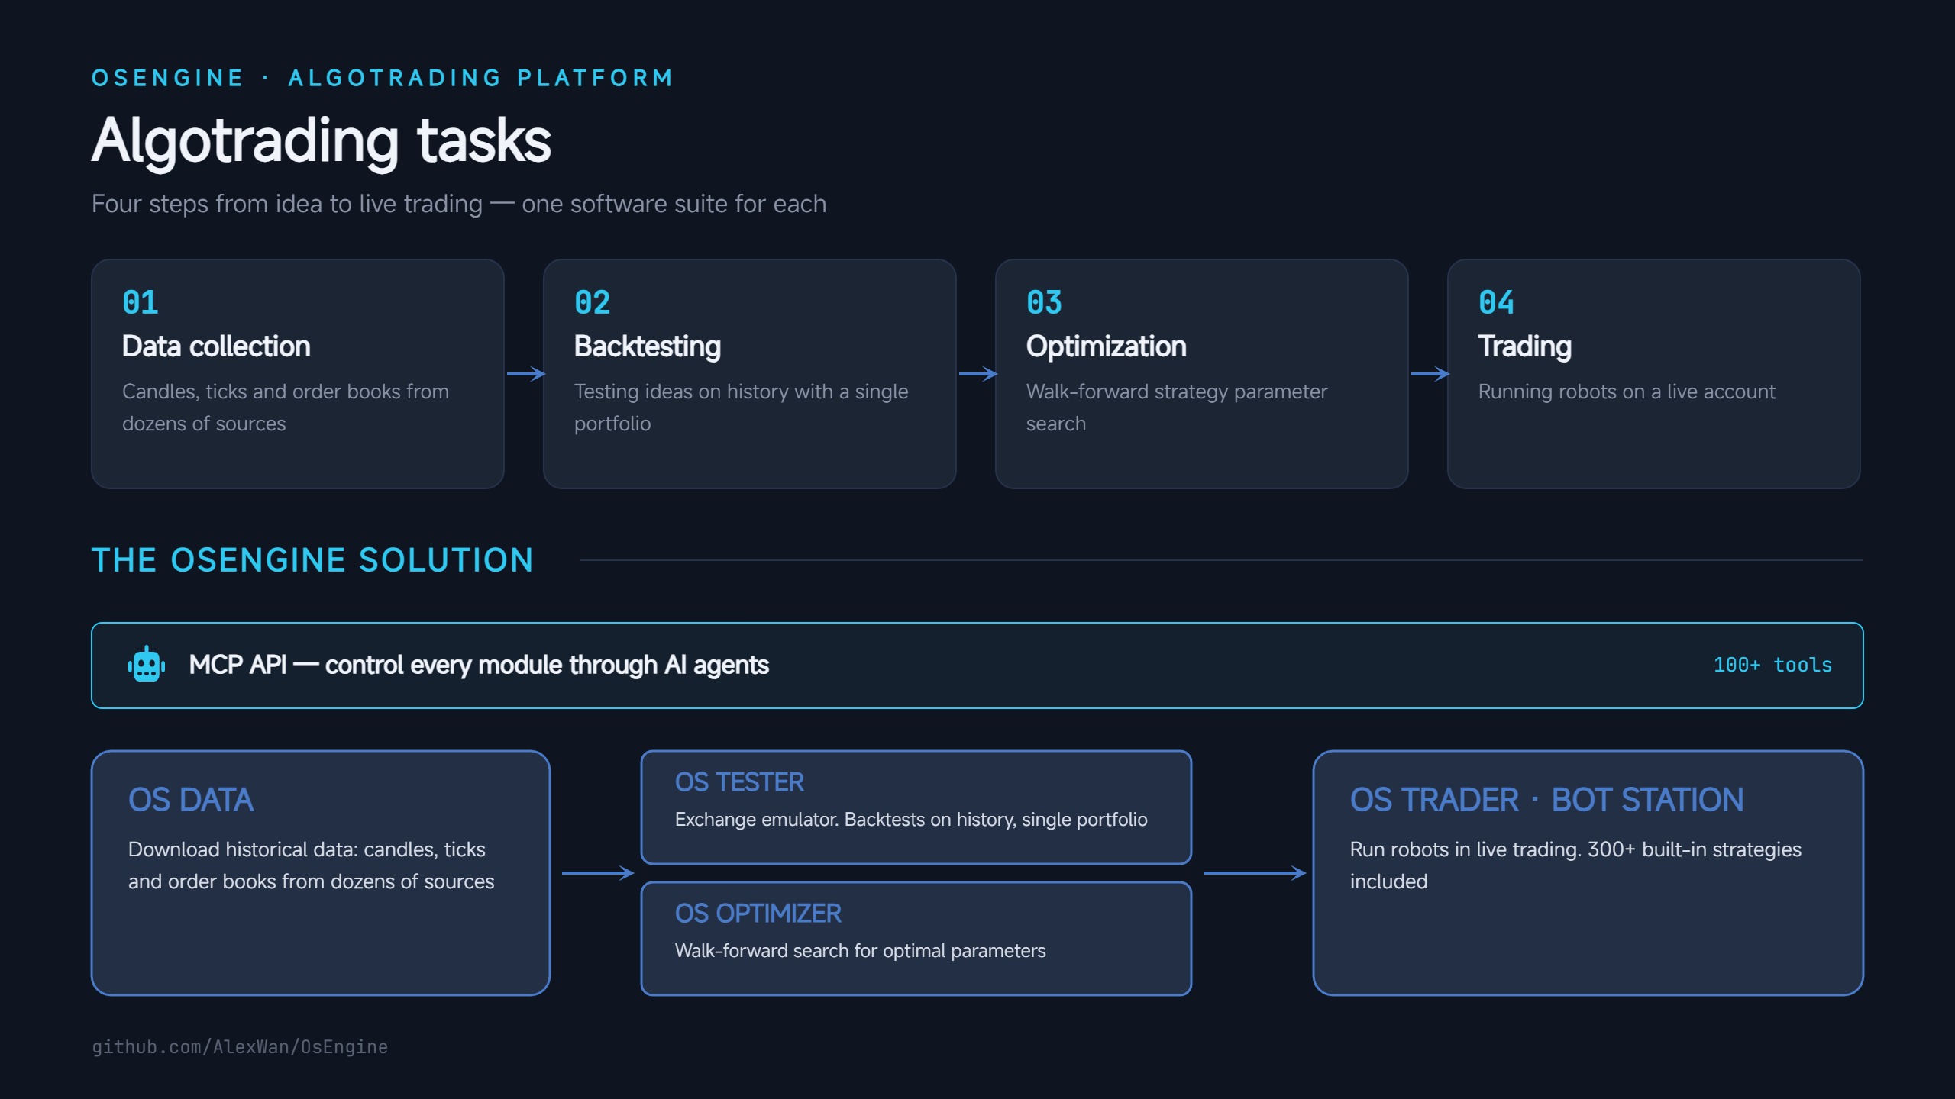
Task: Select the '01' Data collection step card
Action: (x=298, y=374)
